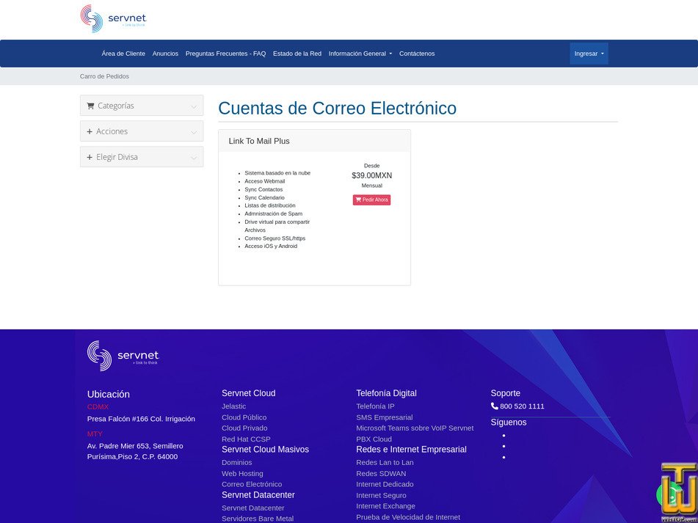Click the Servnet logo in the header

click(x=114, y=18)
